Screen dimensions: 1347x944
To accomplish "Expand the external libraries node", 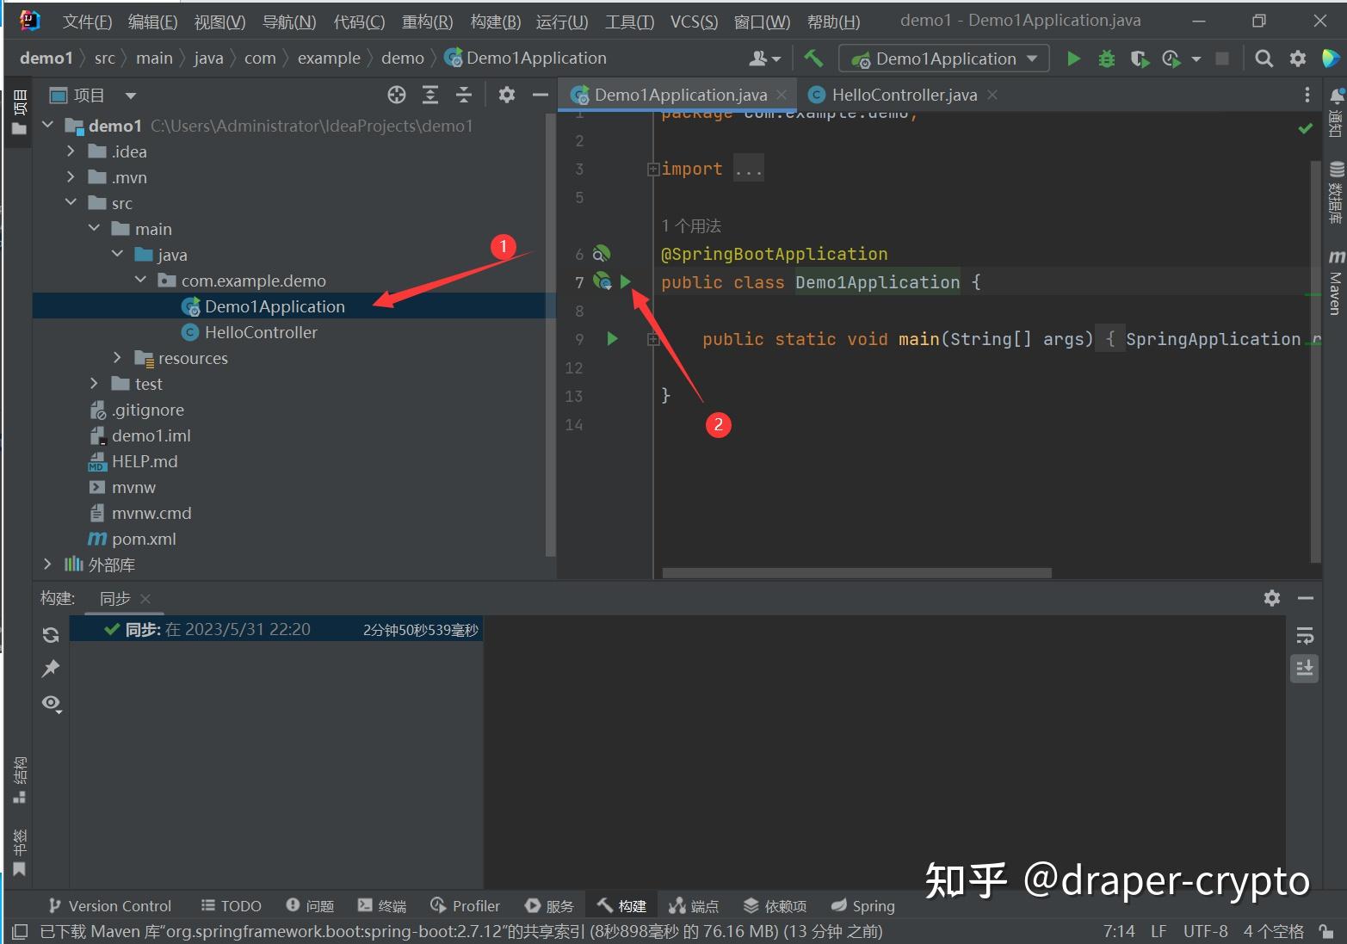I will 47,565.
